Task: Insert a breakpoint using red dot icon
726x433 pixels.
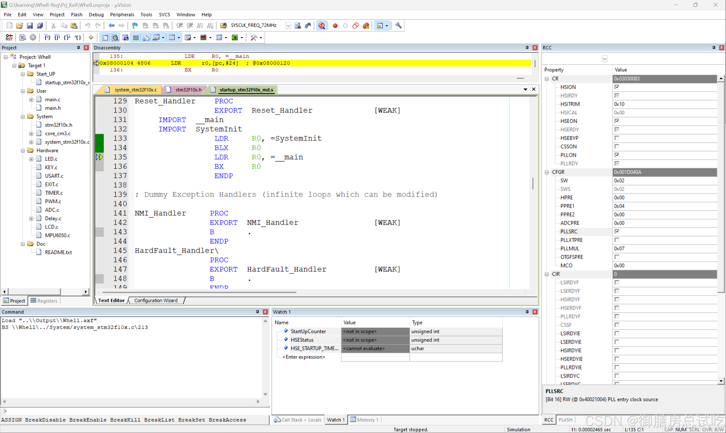Action: click(335, 26)
